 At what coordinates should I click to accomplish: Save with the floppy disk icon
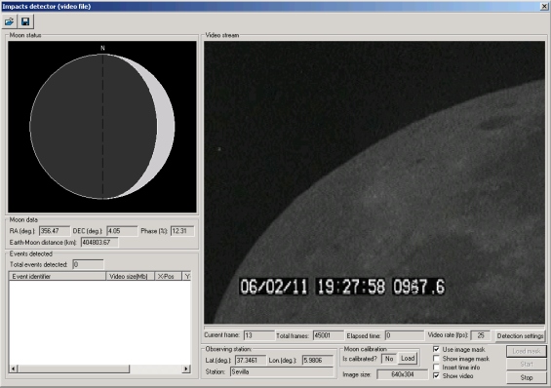tap(25, 21)
